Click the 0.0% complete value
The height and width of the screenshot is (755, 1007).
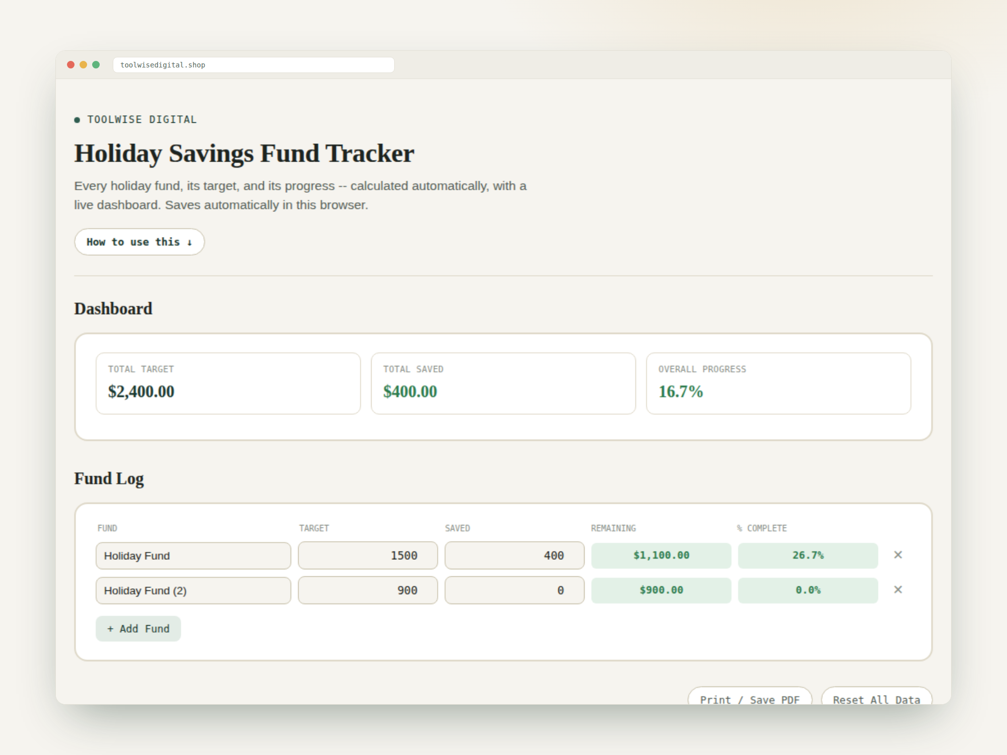pyautogui.click(x=808, y=590)
